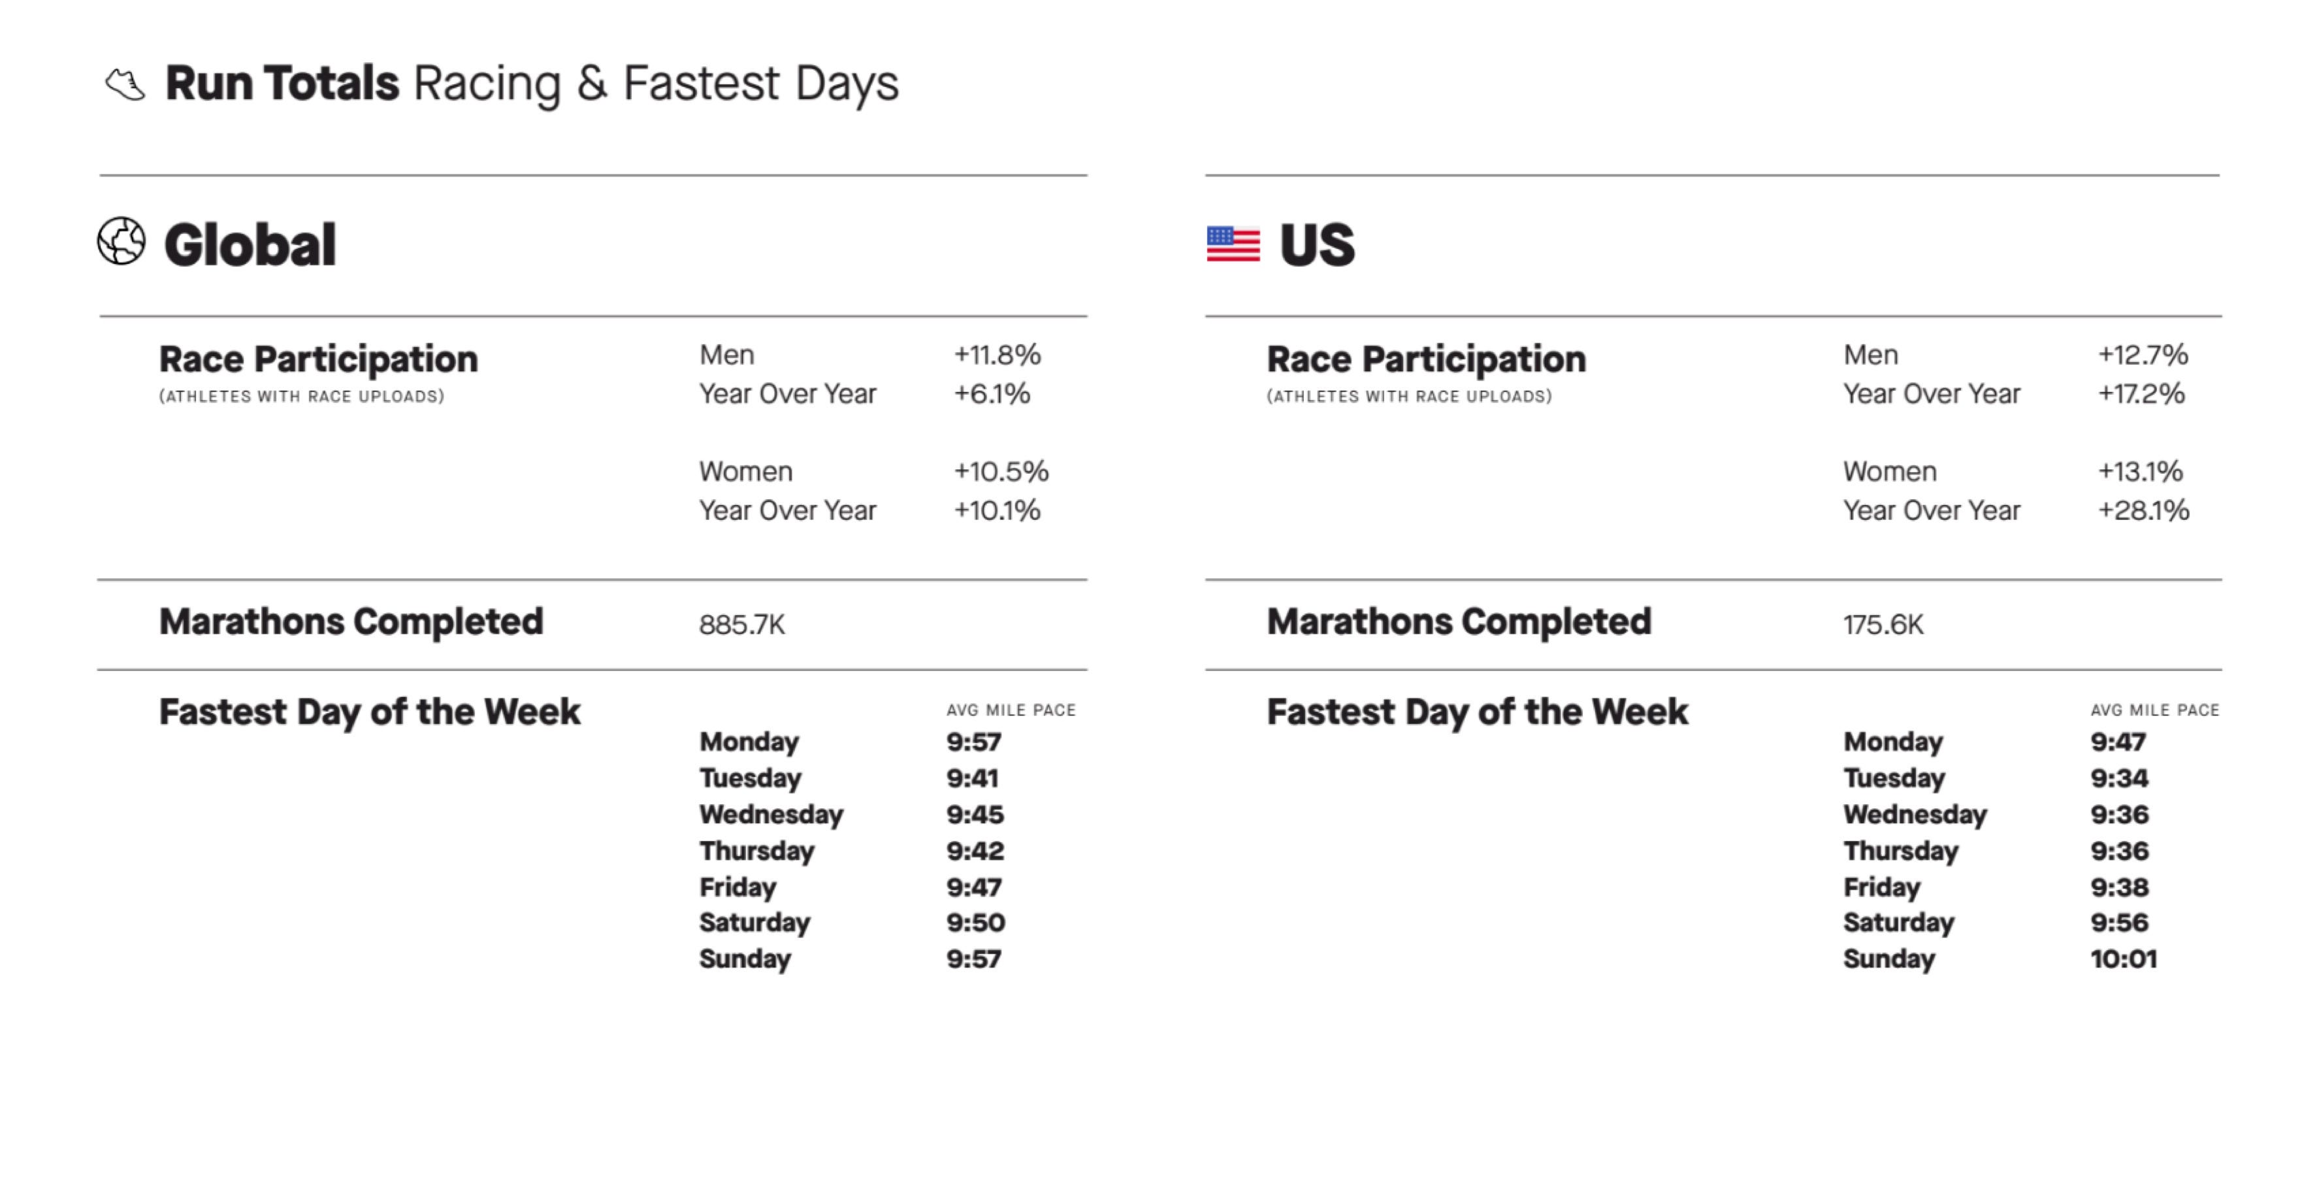
Task: Click the Global AVG MILE PACE label
Action: point(1011,710)
